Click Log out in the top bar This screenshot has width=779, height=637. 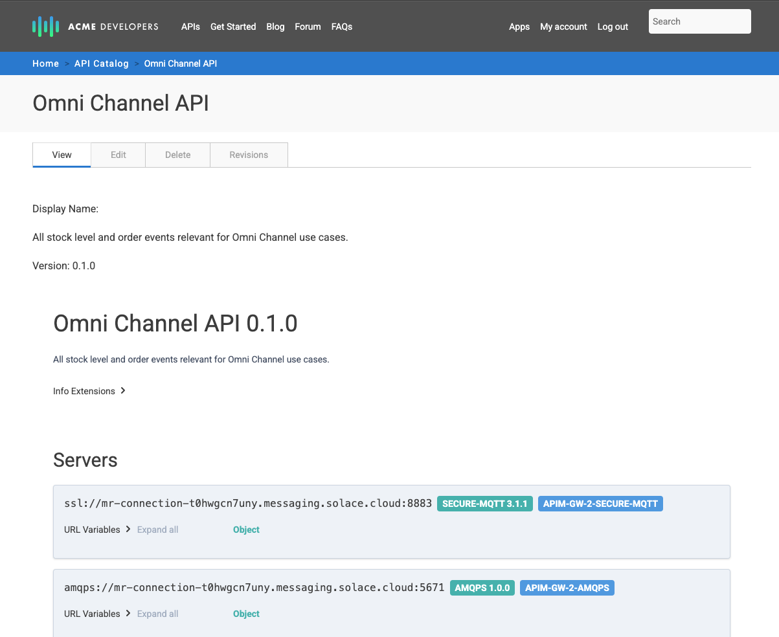[x=612, y=27]
